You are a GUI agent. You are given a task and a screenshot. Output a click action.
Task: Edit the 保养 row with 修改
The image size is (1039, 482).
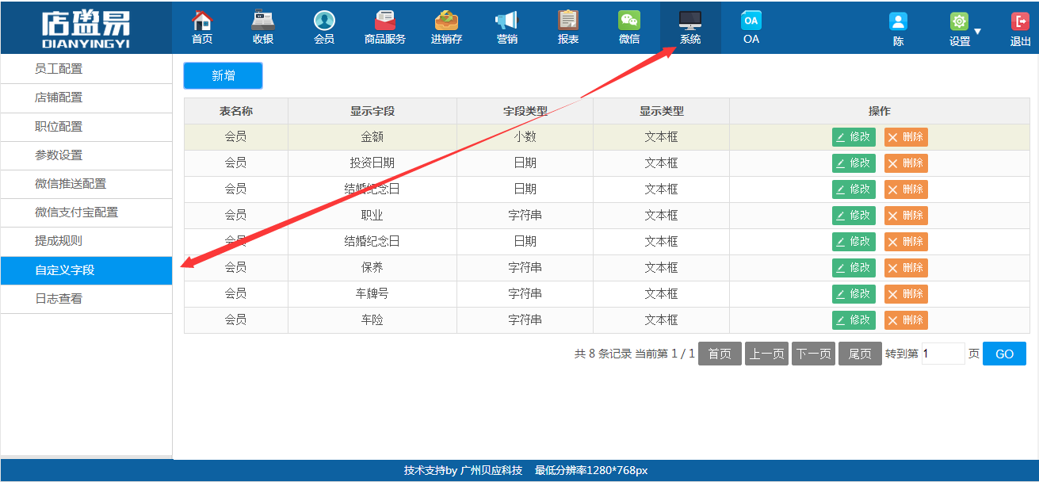(854, 268)
